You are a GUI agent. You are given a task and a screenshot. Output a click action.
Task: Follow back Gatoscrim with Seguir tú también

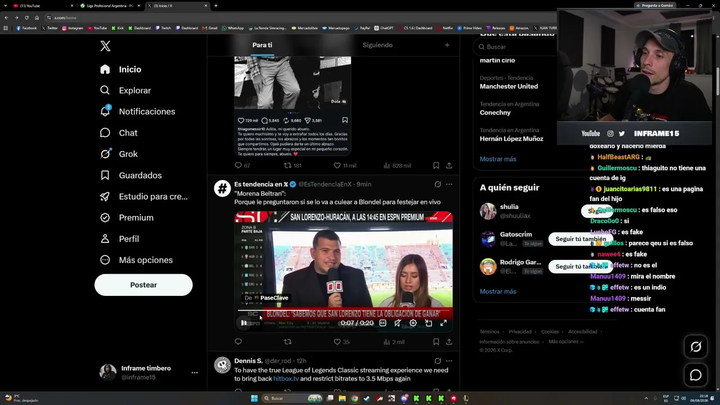pyautogui.click(x=580, y=239)
